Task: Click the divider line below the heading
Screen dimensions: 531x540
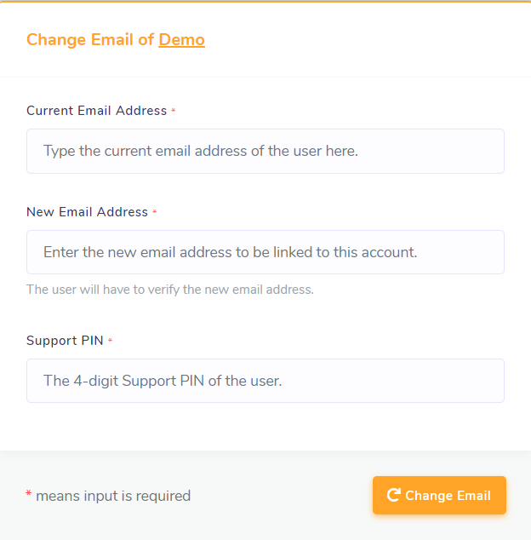Action: 265,78
